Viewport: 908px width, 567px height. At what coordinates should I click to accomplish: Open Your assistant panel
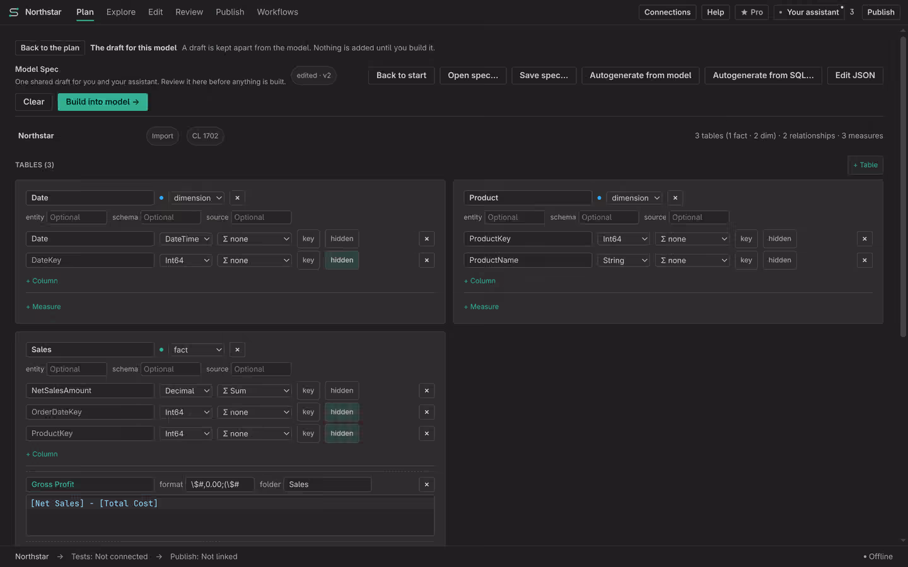[809, 12]
